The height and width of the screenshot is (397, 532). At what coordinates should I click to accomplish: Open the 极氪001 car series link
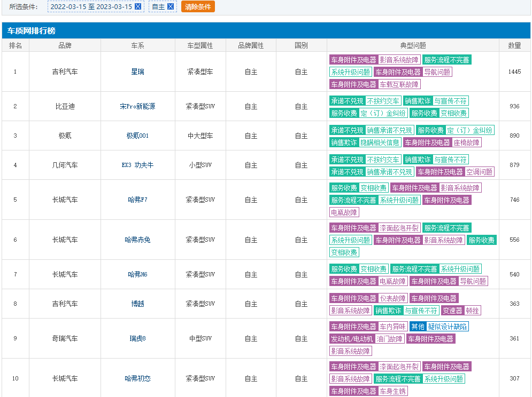(138, 136)
